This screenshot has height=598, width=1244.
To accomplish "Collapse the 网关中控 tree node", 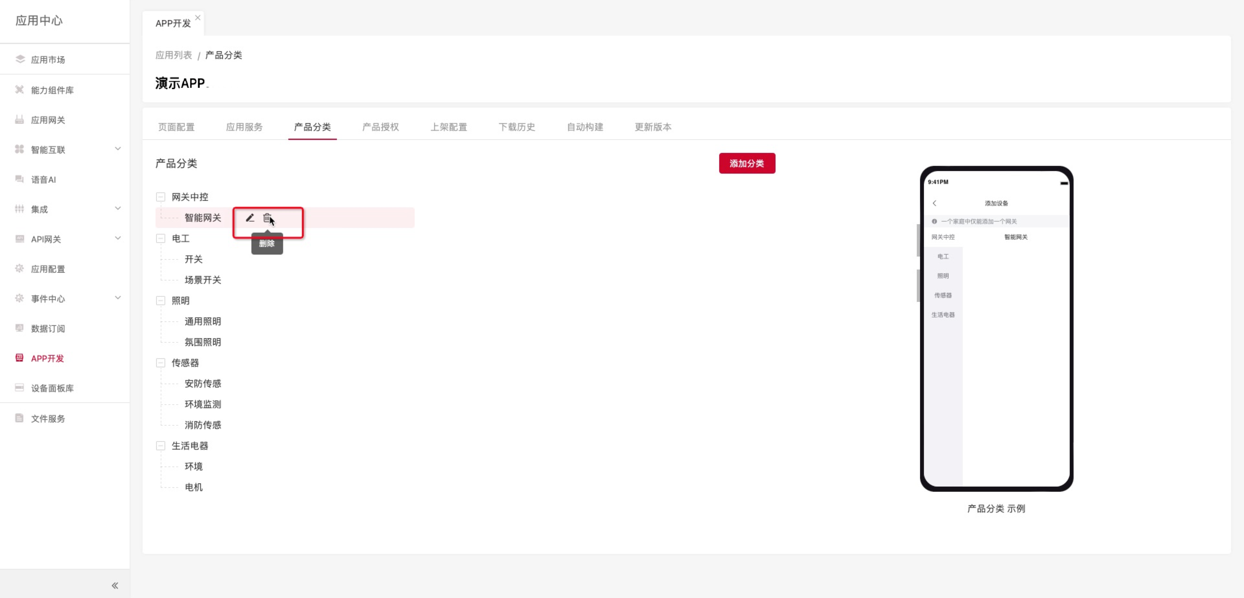I will tap(160, 197).
